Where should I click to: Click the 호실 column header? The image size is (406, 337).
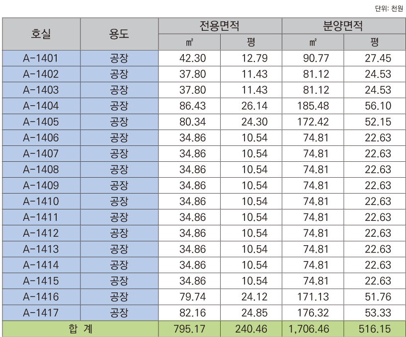click(41, 34)
